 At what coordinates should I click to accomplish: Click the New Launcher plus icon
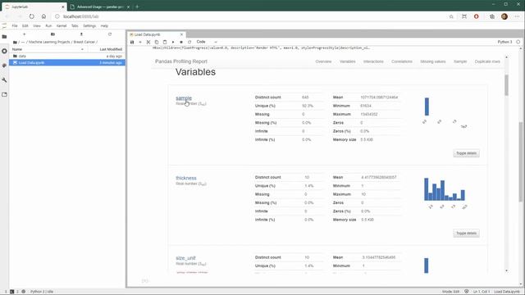click(24, 34)
